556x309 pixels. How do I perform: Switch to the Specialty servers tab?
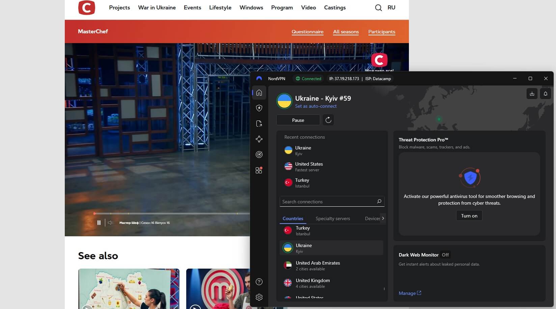point(333,218)
